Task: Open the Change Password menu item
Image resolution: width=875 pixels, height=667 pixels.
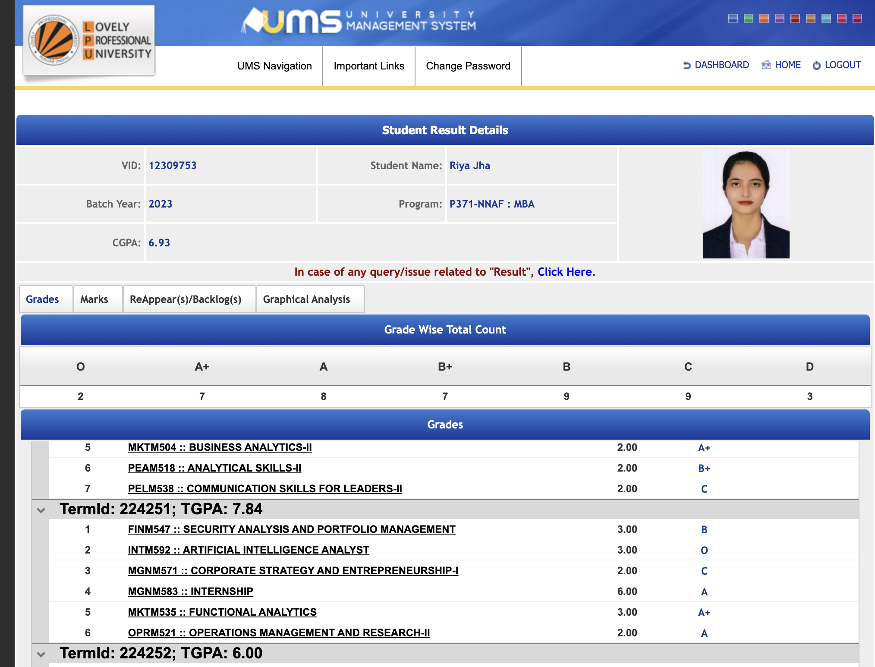Action: [468, 66]
